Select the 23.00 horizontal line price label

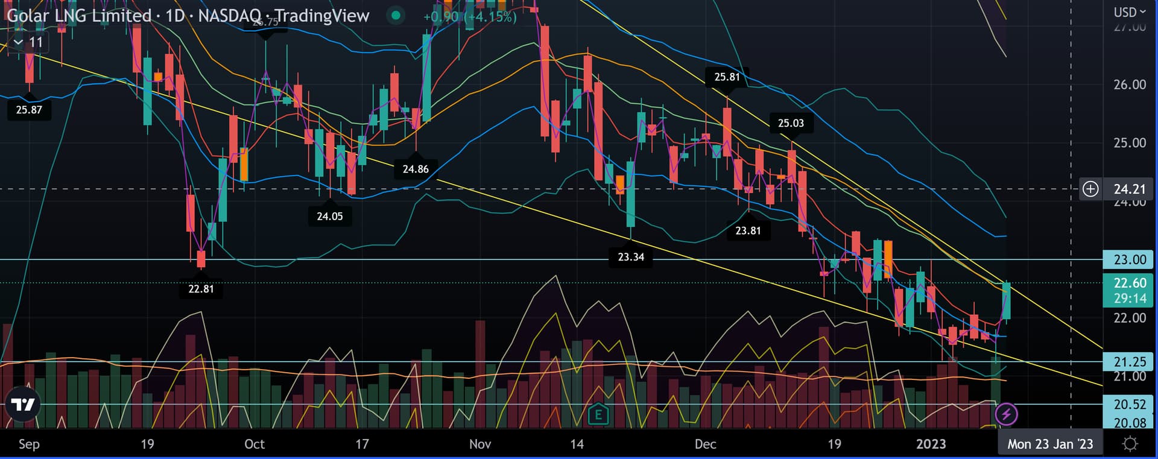tap(1129, 259)
